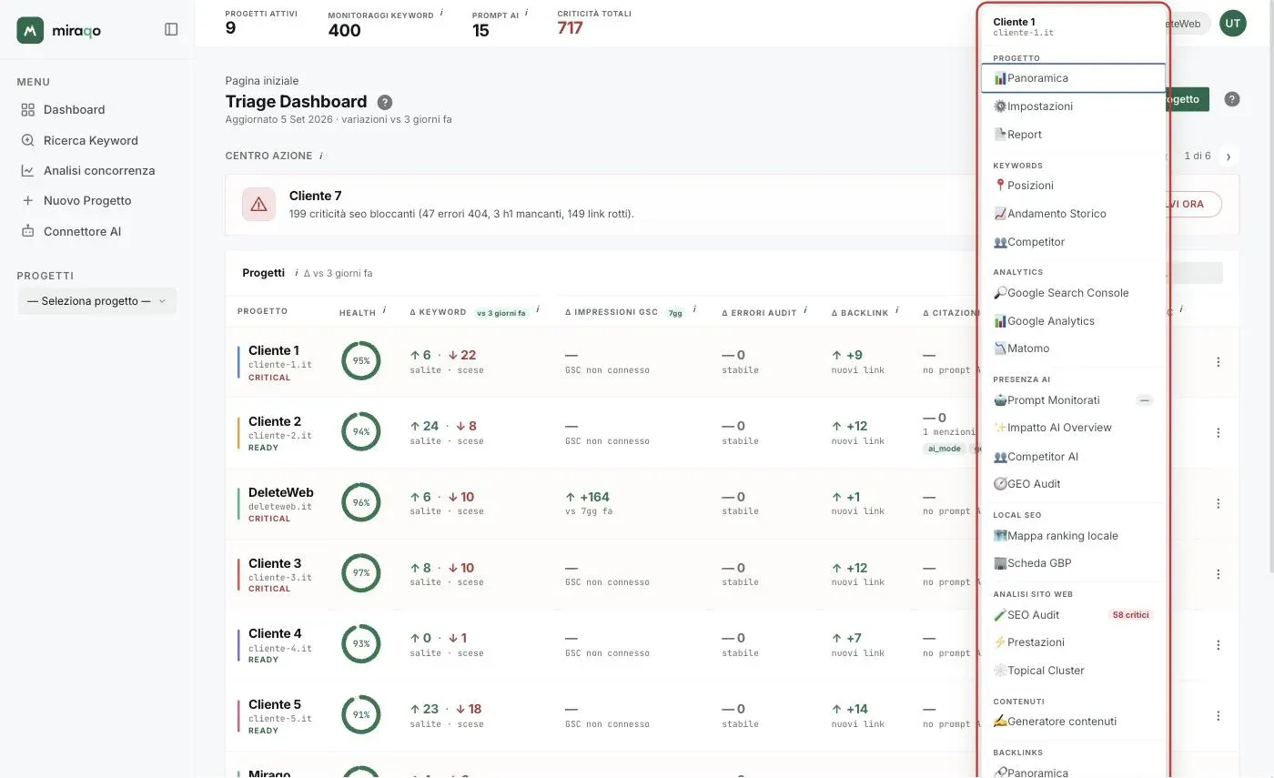Open the three-dot menu for Cliente 2
Image resolution: width=1274 pixels, height=778 pixels.
point(1218,433)
